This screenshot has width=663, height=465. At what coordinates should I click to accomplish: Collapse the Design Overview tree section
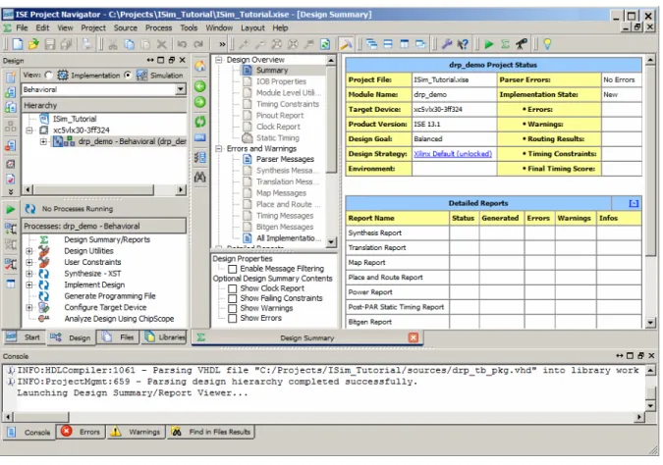pyautogui.click(x=219, y=60)
